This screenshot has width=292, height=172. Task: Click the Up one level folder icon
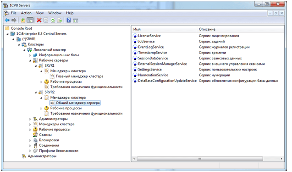click(23, 20)
